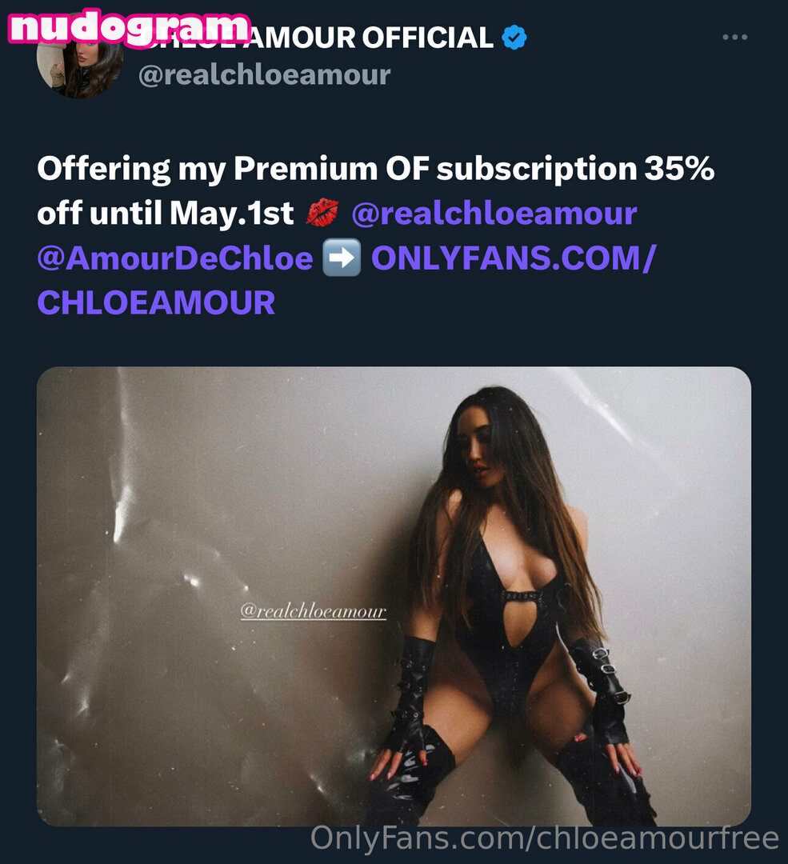Follow the purple @realchloeamour mention in the tweet
Image resolution: width=788 pixels, height=864 pixels.
tap(494, 214)
